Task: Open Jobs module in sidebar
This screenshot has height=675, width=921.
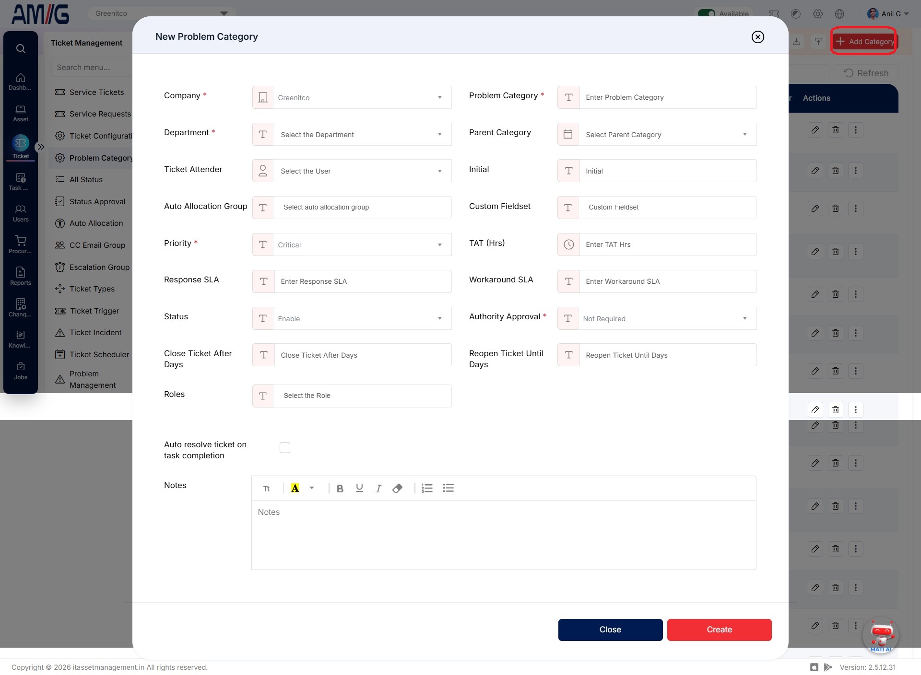Action: (20, 371)
